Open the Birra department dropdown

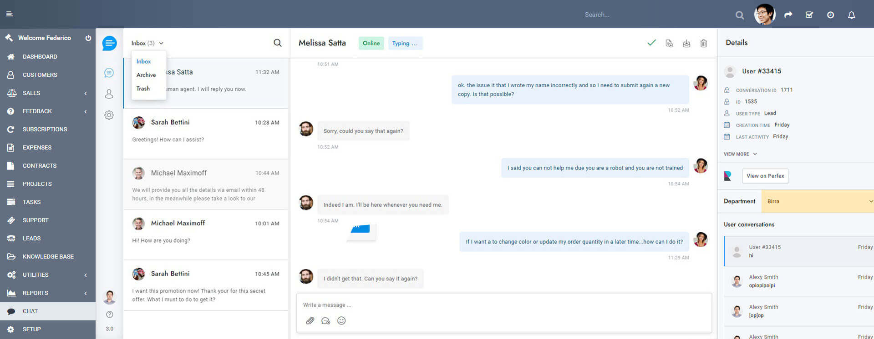click(818, 201)
